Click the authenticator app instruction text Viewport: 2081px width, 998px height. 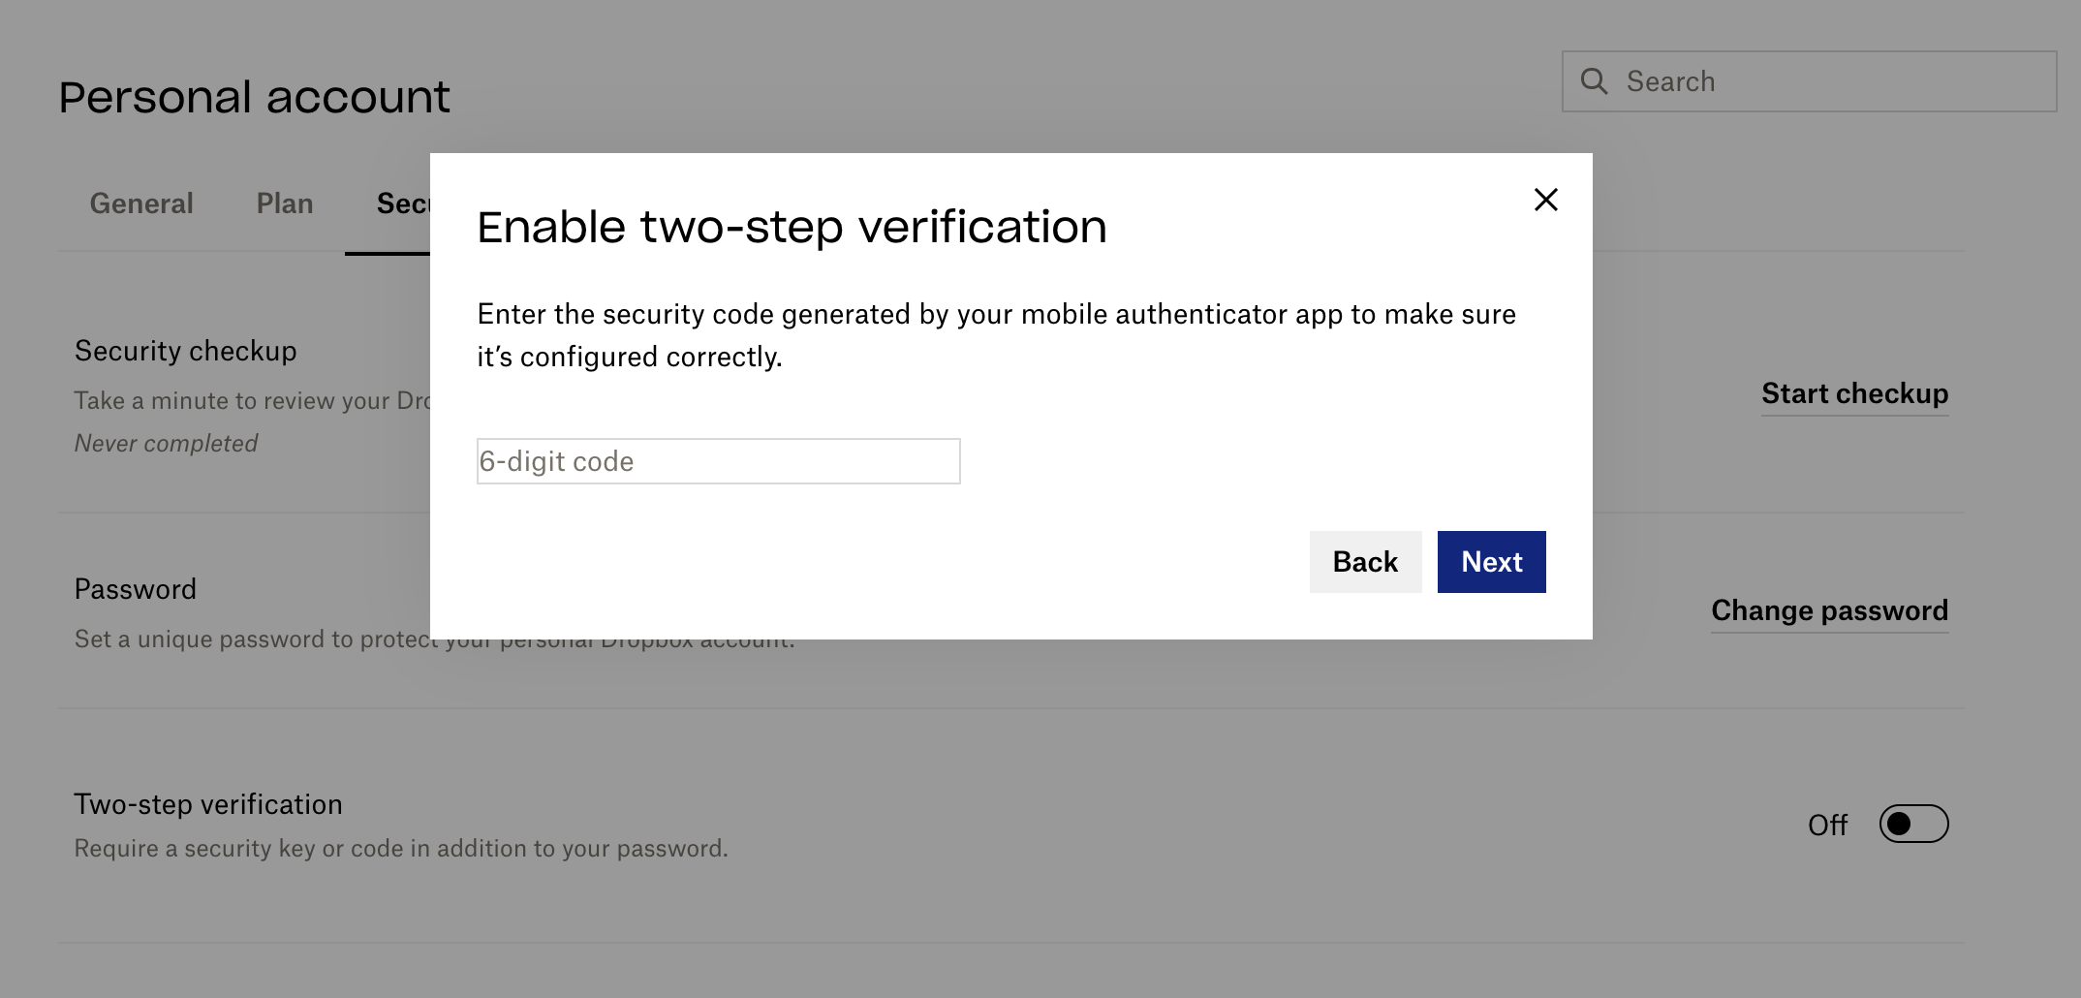996,335
